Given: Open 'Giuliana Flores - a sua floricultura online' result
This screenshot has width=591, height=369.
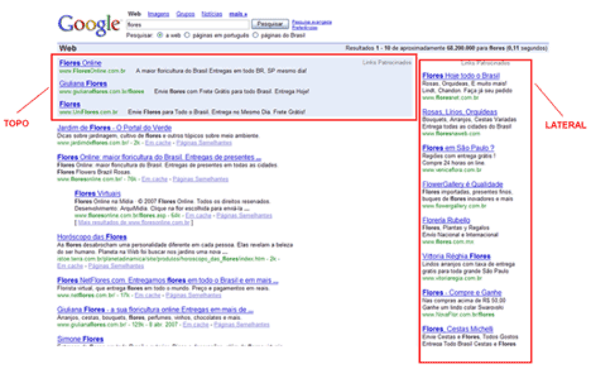Looking at the screenshot, I should point(155,310).
